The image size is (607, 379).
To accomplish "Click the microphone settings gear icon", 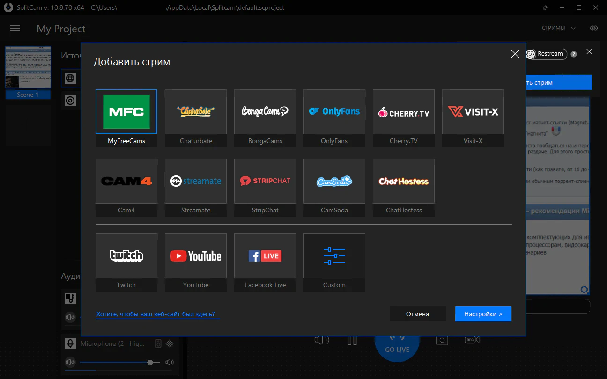I will (170, 343).
